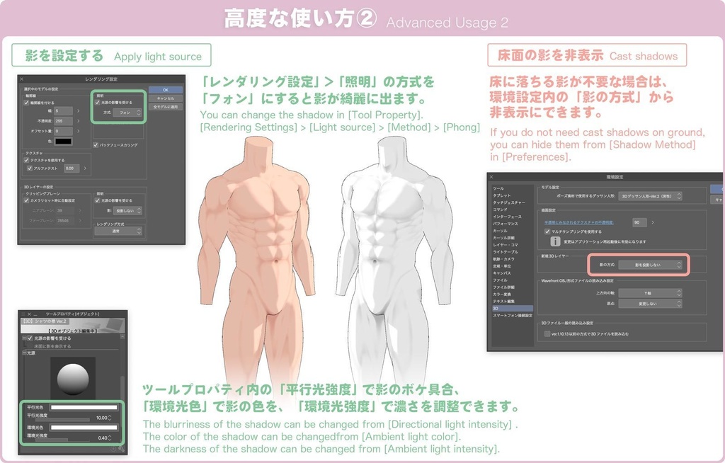The width and height of the screenshot is (725, 463).
Task: Open the 影の方式 shadow method dropdown
Action: [651, 265]
